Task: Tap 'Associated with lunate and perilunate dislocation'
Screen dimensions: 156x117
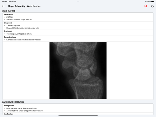Action: (x=25, y=111)
